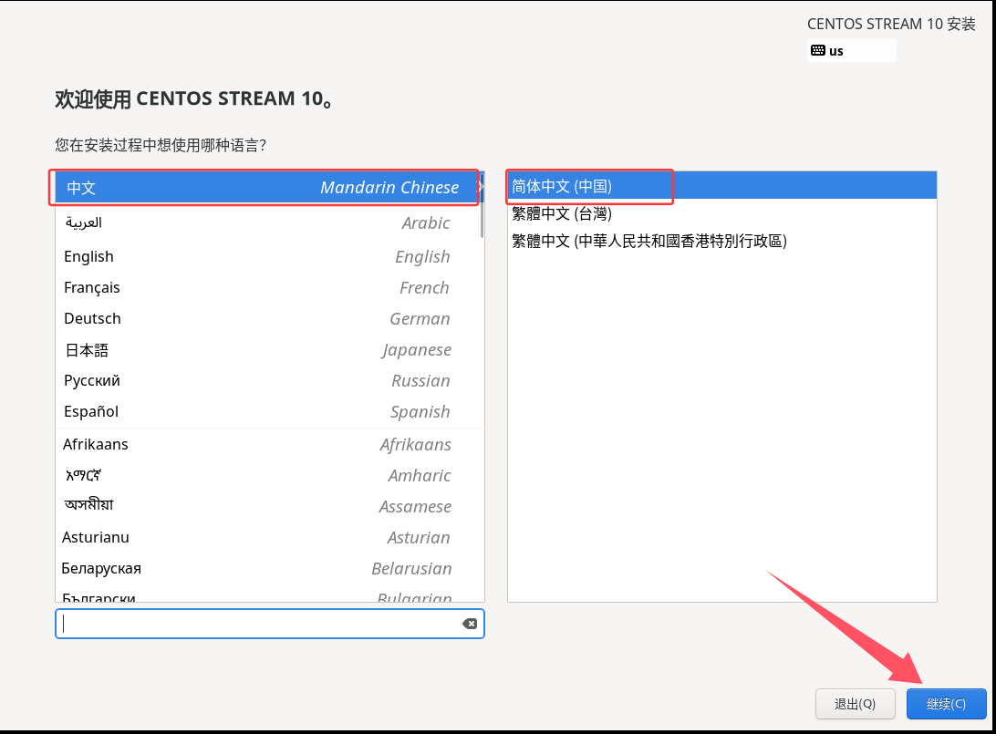This screenshot has width=996, height=734.
Task: Click the keyboard layout icon next to us
Action: (x=818, y=50)
